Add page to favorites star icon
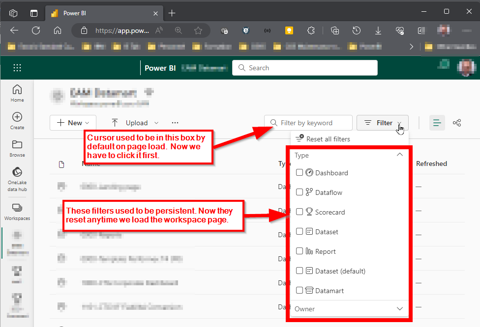The image size is (480, 327). point(198,30)
